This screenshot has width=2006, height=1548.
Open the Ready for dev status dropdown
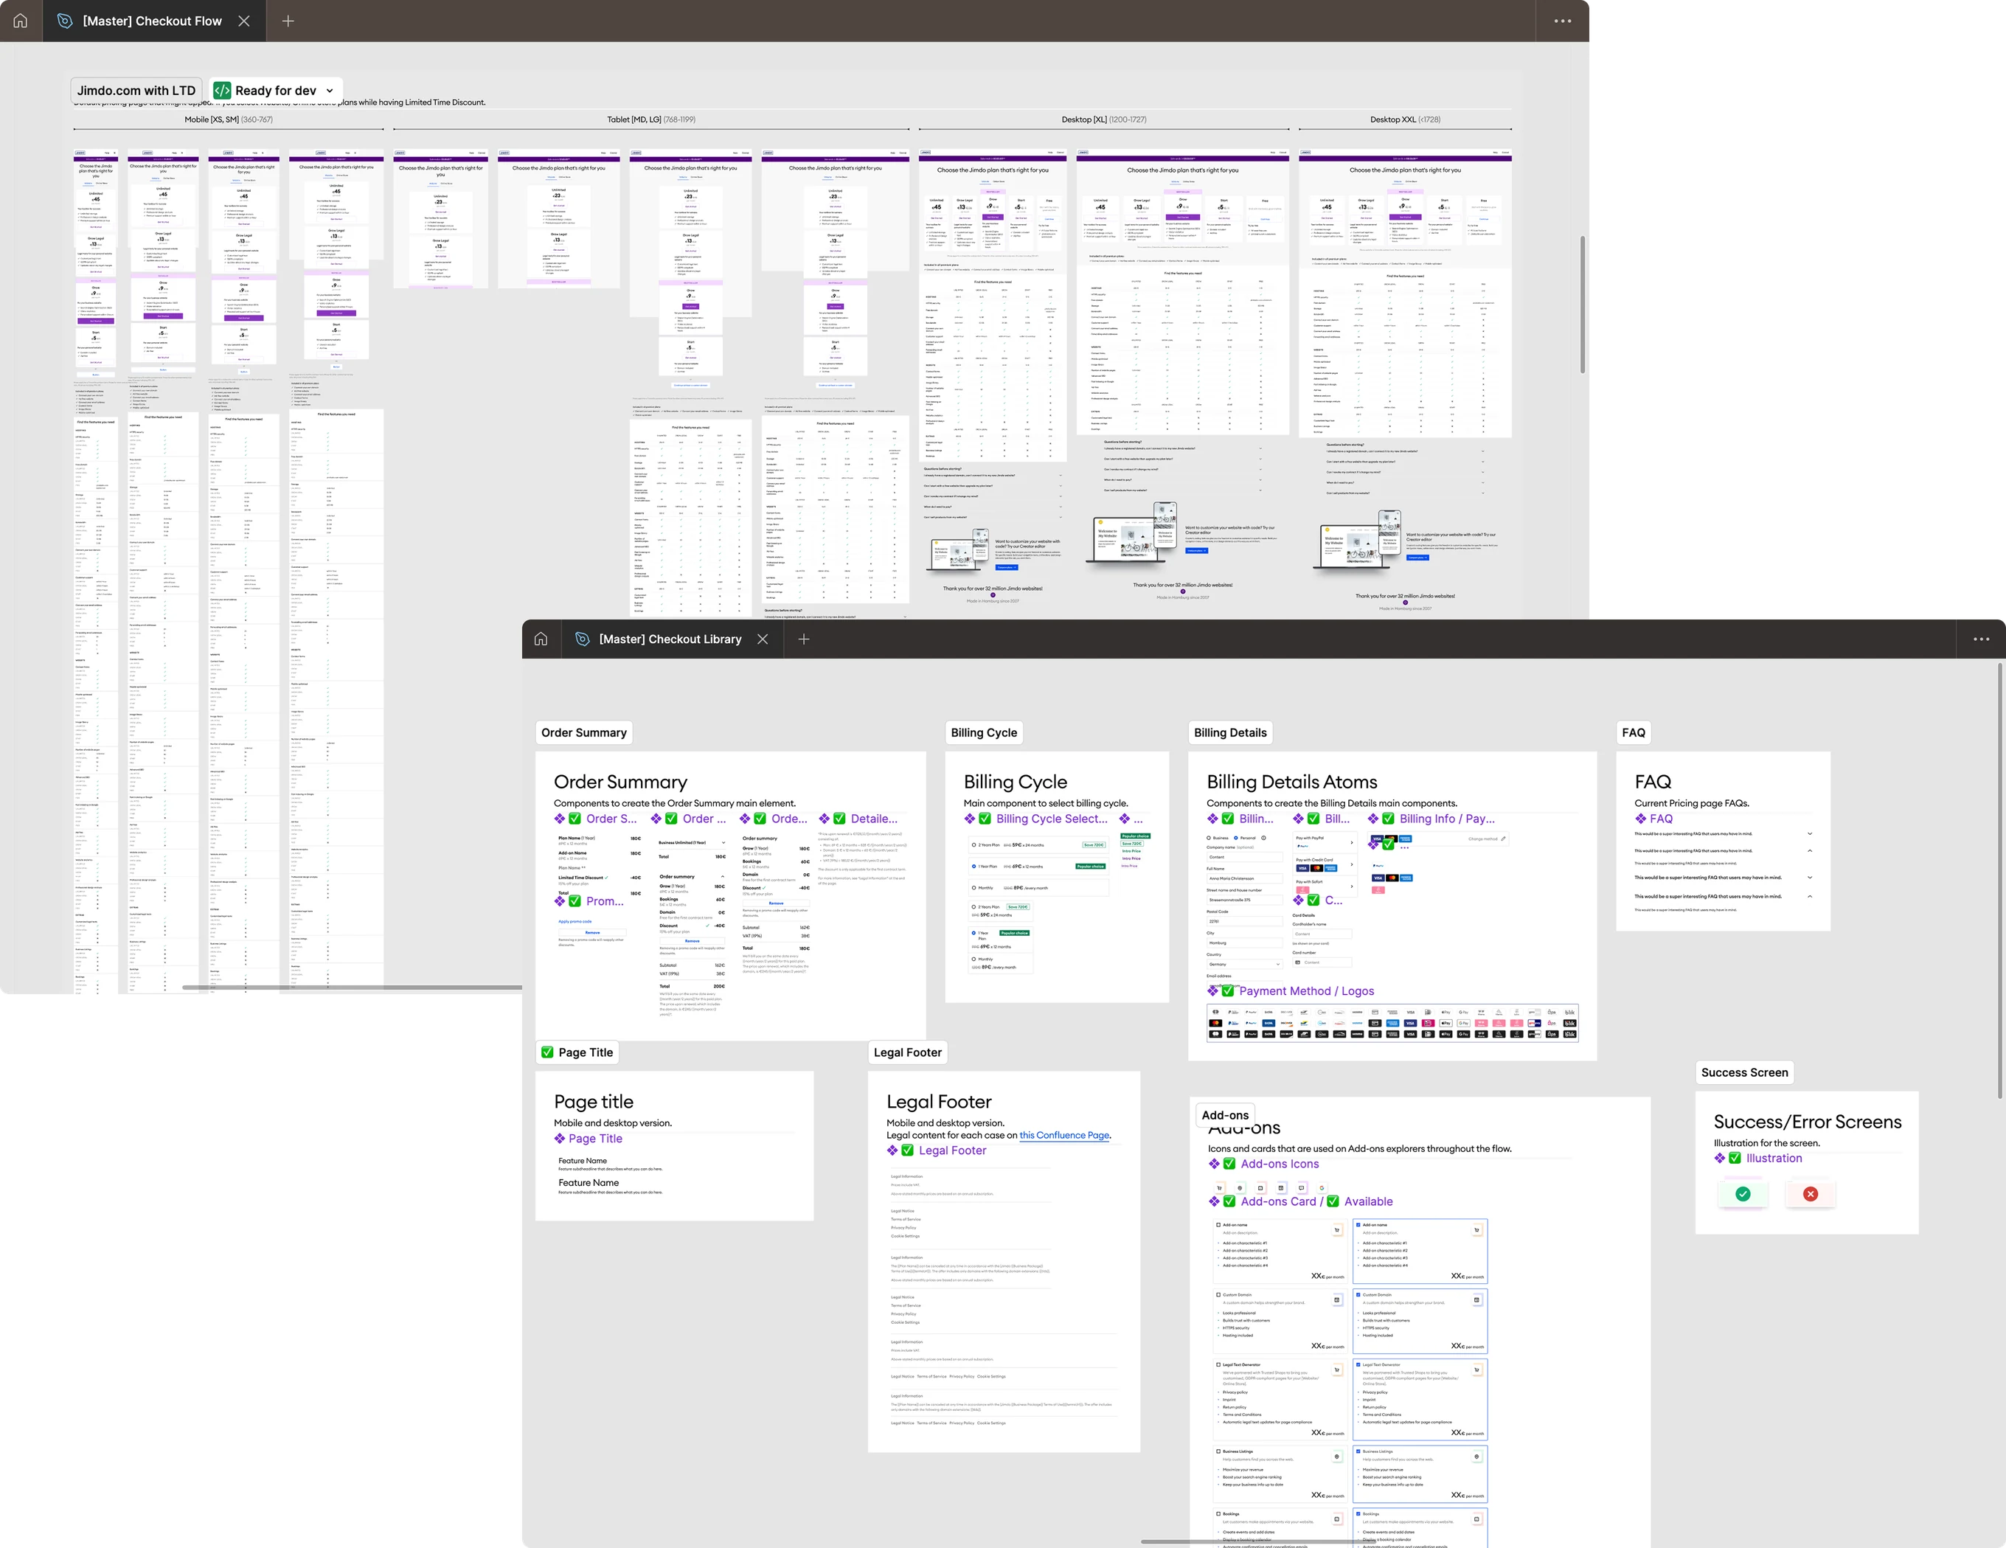[330, 90]
